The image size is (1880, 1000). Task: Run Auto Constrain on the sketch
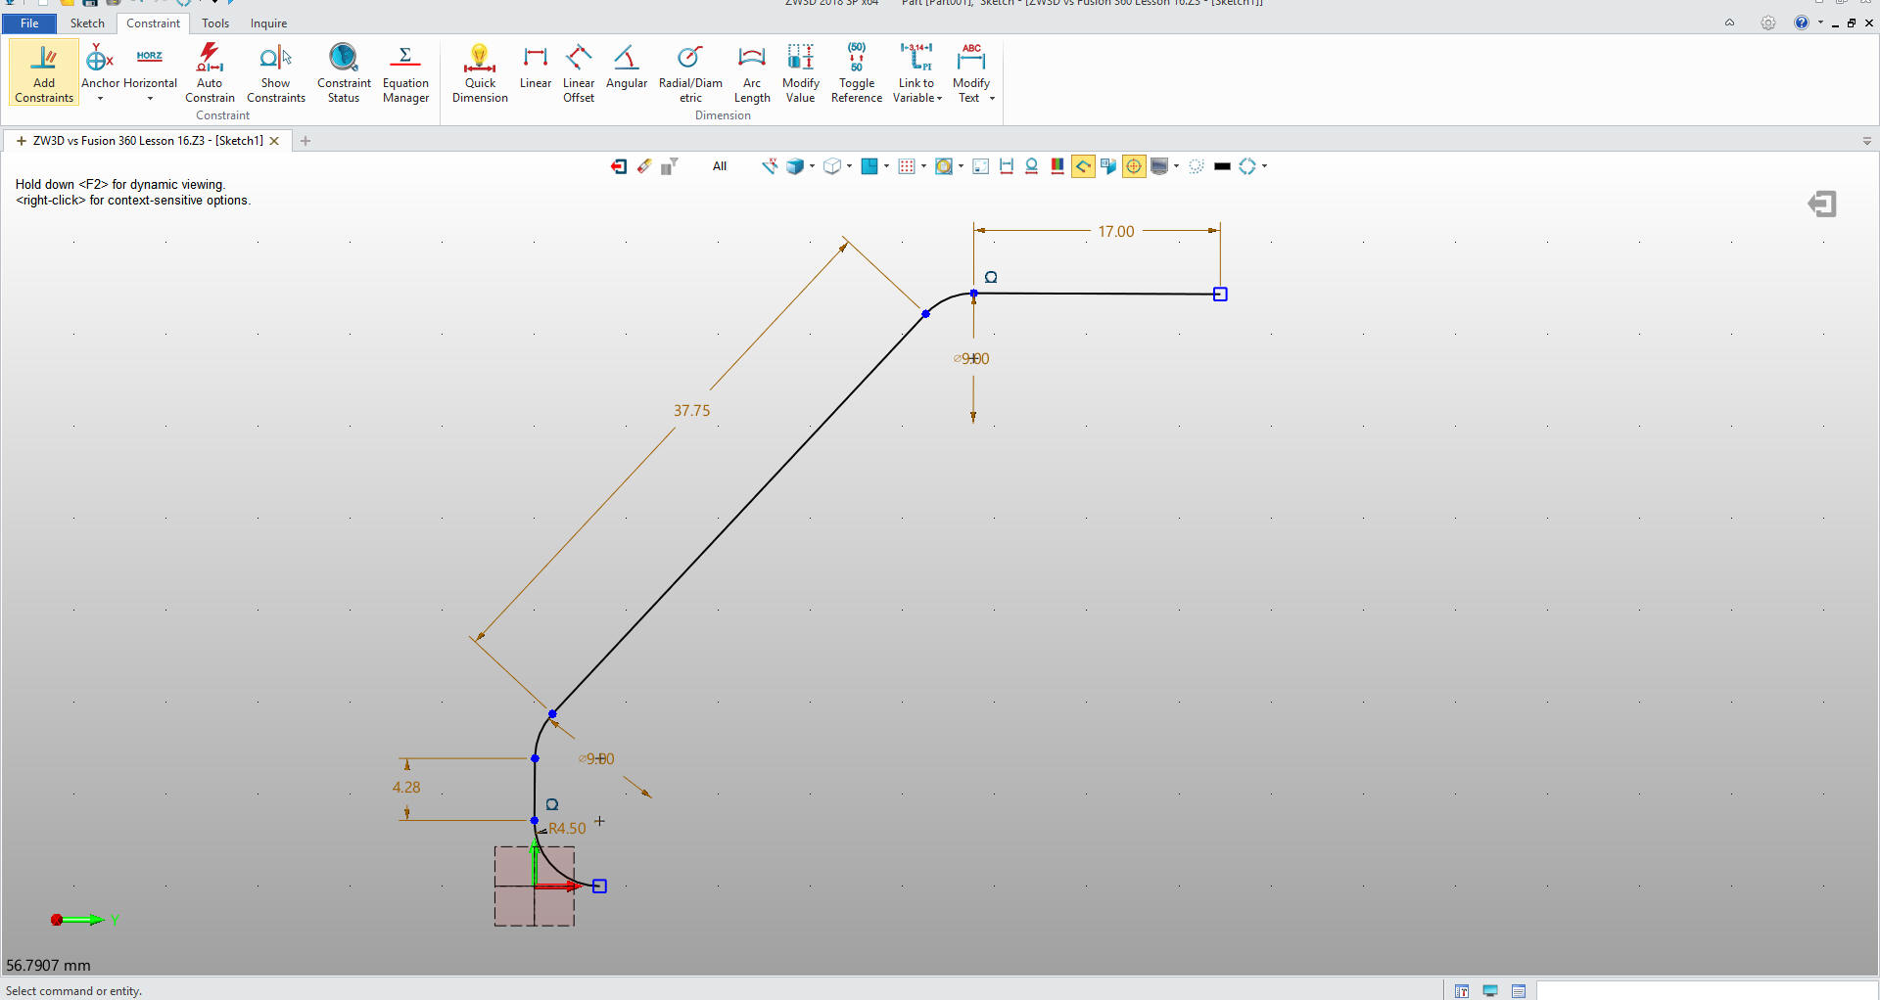pos(210,72)
